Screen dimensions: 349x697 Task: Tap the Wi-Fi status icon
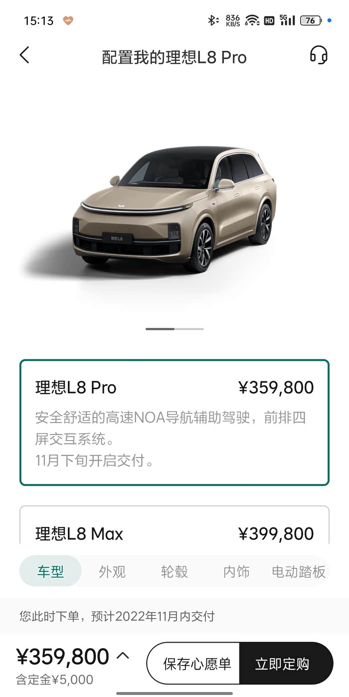[252, 20]
